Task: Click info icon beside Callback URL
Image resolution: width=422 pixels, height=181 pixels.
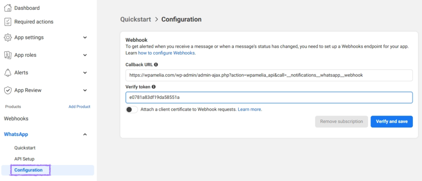Action: pyautogui.click(x=156, y=65)
